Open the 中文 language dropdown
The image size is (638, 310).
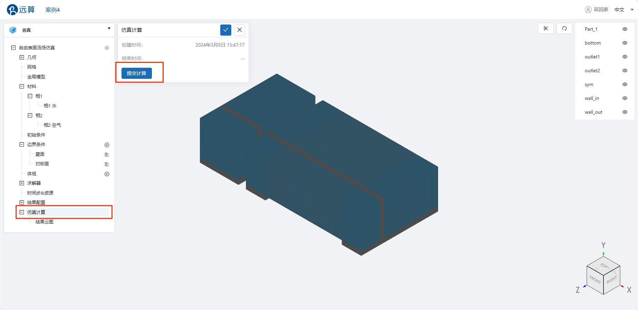tap(624, 10)
